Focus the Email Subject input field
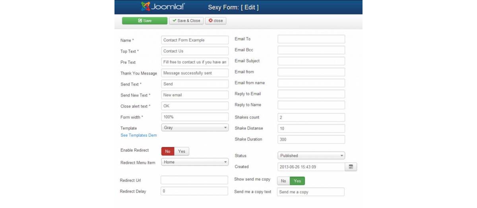477x208 pixels. (311, 61)
